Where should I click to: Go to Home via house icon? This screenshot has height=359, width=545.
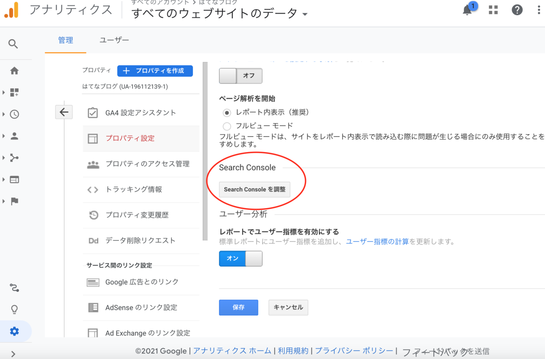15,71
